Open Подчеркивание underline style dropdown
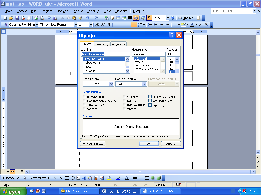Image resolution: width=261 pixels, height=195 pixels. coord(144,84)
